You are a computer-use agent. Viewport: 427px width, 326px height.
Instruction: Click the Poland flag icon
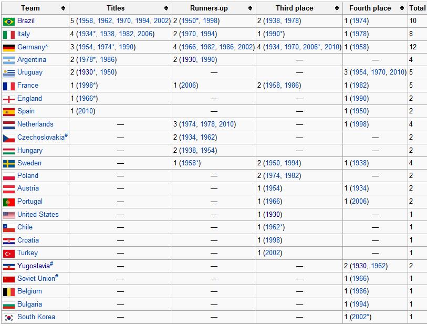click(x=9, y=176)
